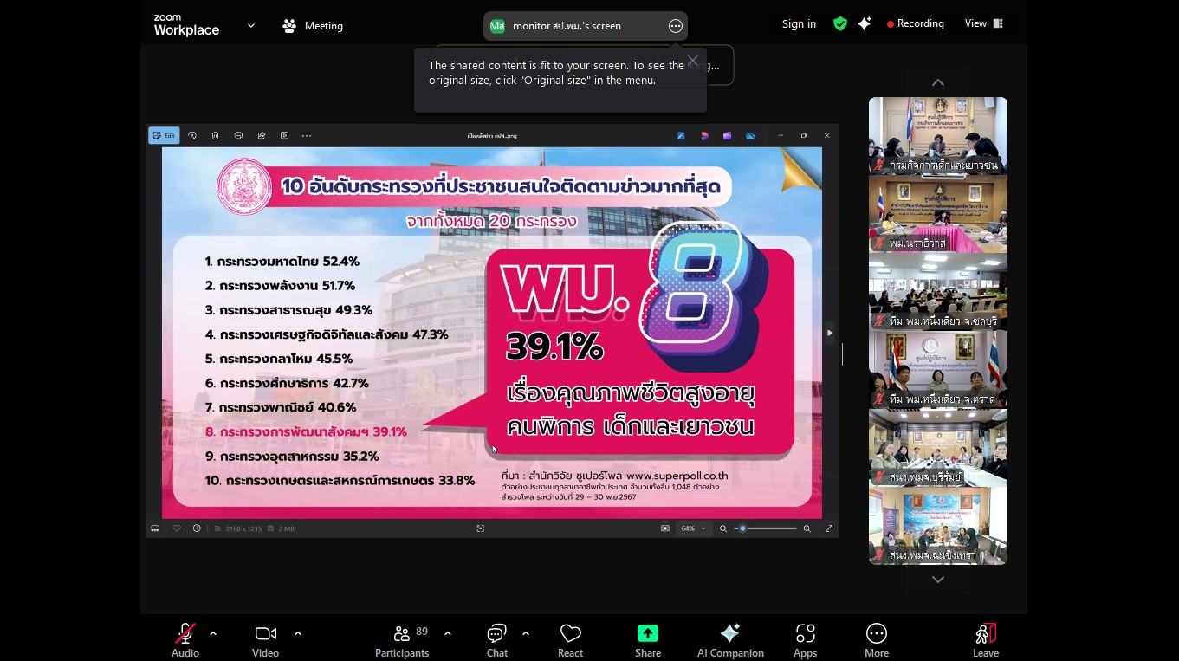Open the View layout menu
Viewport: 1179px width, 661px height.
pyautogui.click(x=983, y=24)
